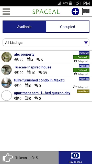The width and height of the screenshot is (92, 164).
Task: Tap the views eye icon for abc property
Action: (17, 60)
